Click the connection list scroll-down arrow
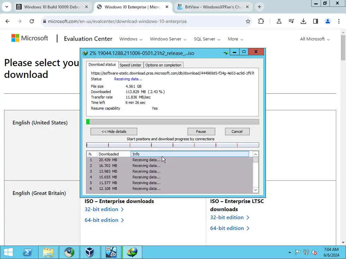 pyautogui.click(x=255, y=190)
